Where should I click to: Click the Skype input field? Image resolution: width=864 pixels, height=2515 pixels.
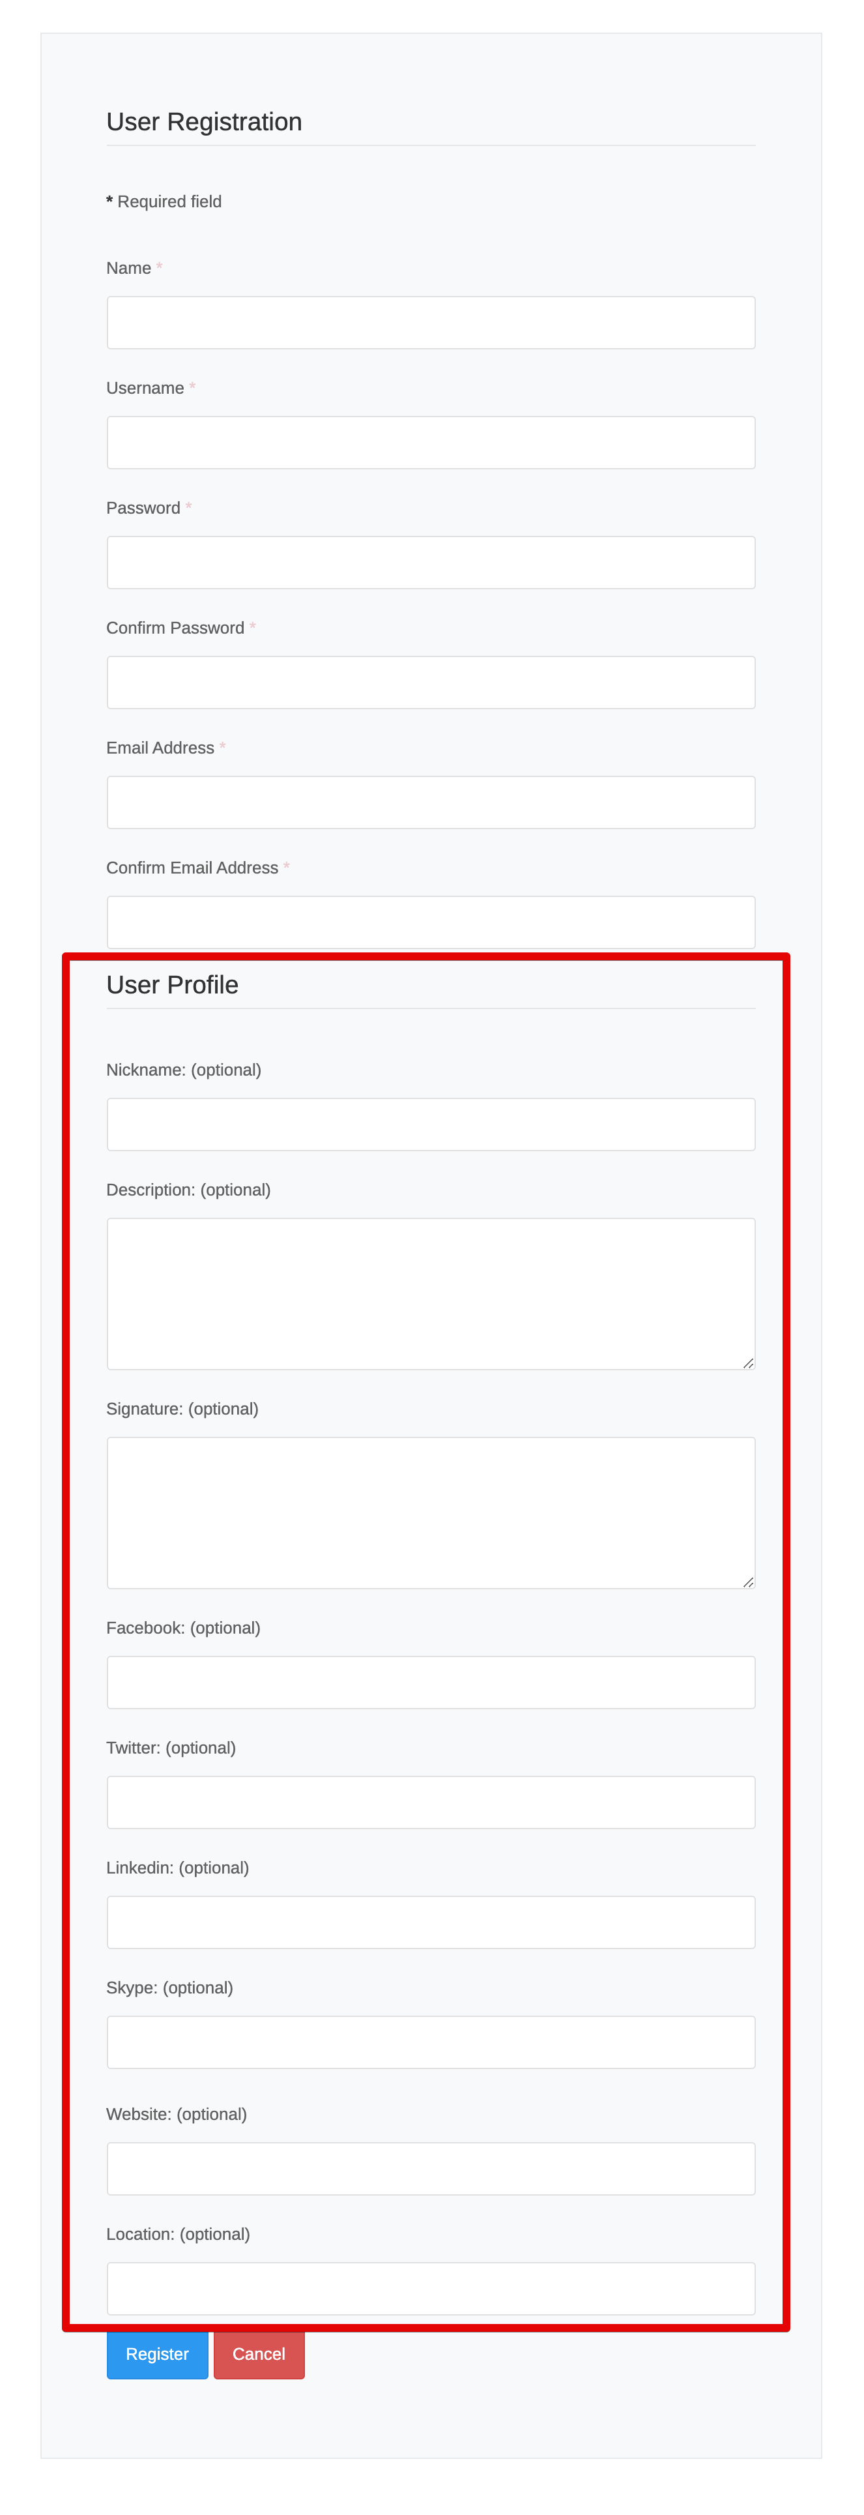coord(431,2042)
